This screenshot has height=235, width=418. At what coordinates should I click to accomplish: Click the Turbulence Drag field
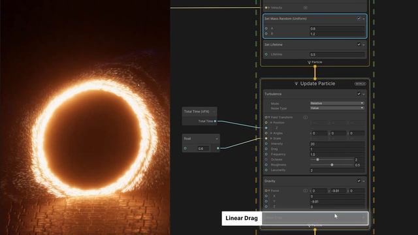coord(337,149)
